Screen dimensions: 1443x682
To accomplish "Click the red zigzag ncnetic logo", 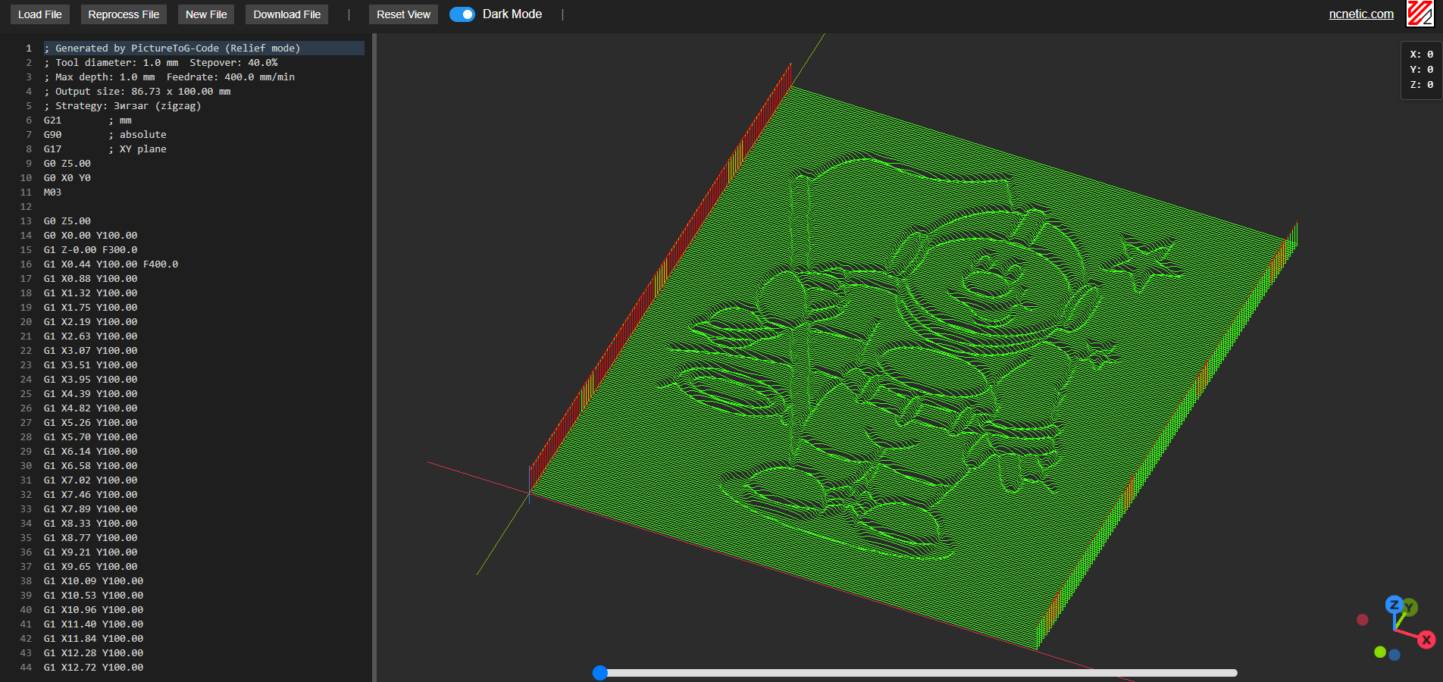I will click(1420, 14).
